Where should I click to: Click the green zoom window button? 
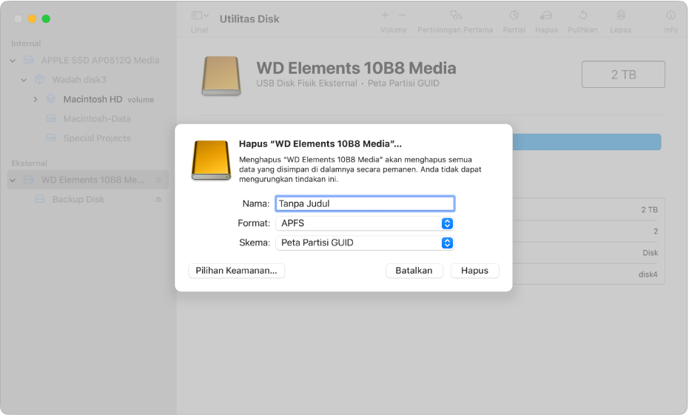[46, 19]
